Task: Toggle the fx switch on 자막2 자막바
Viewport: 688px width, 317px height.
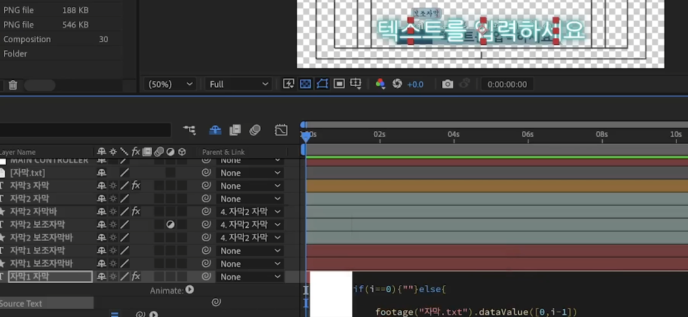Action: coord(136,212)
